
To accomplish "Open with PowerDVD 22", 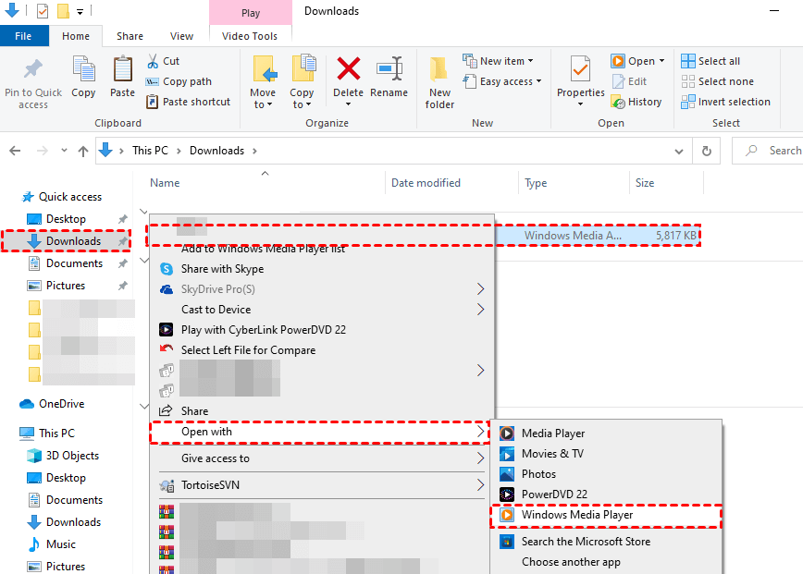I will pyautogui.click(x=606, y=495).
